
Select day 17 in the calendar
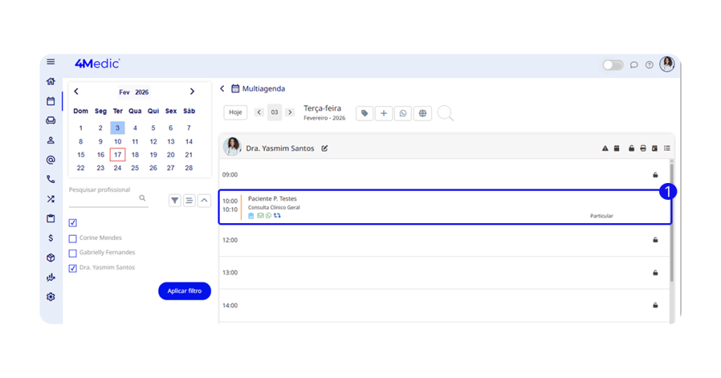coord(118,155)
